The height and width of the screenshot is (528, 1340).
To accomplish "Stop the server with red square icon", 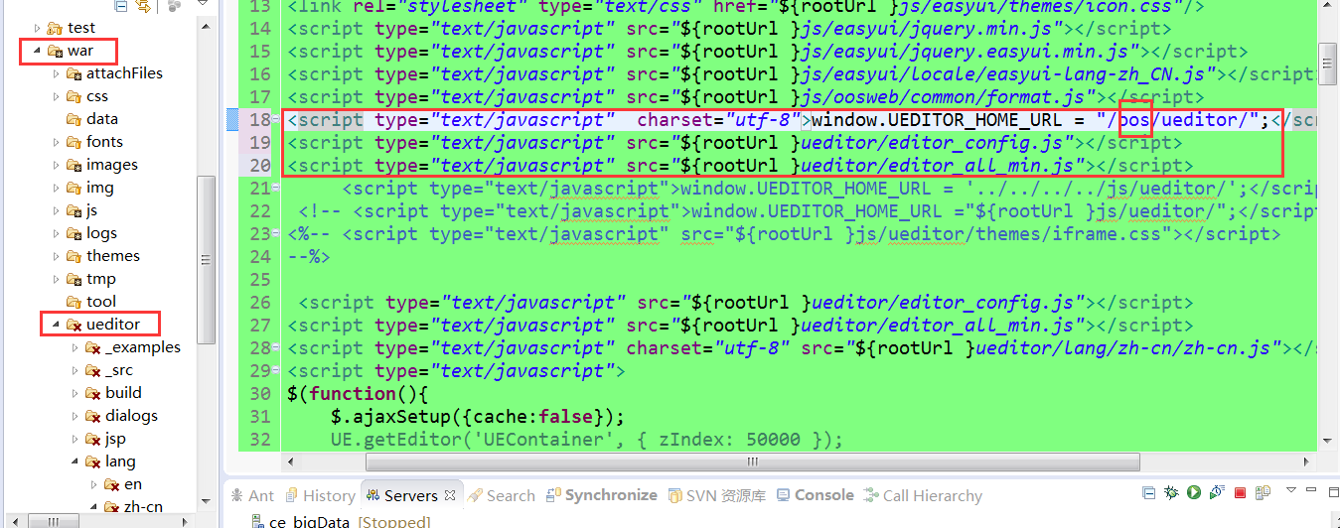I will 1240,492.
